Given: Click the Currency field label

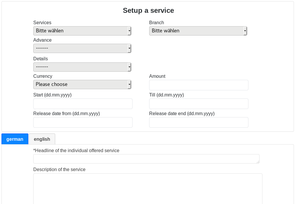Looking at the screenshot, I should (43, 76).
